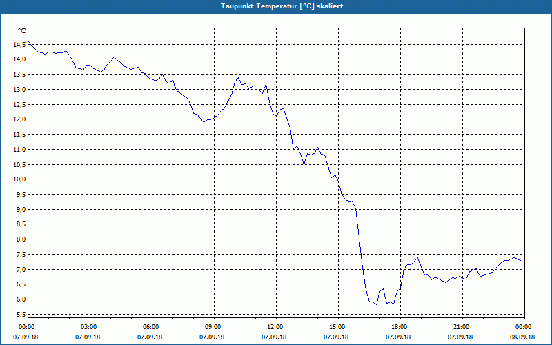Click the '12:00' x-axis time label
This screenshot has width=552, height=345.
pos(275,327)
